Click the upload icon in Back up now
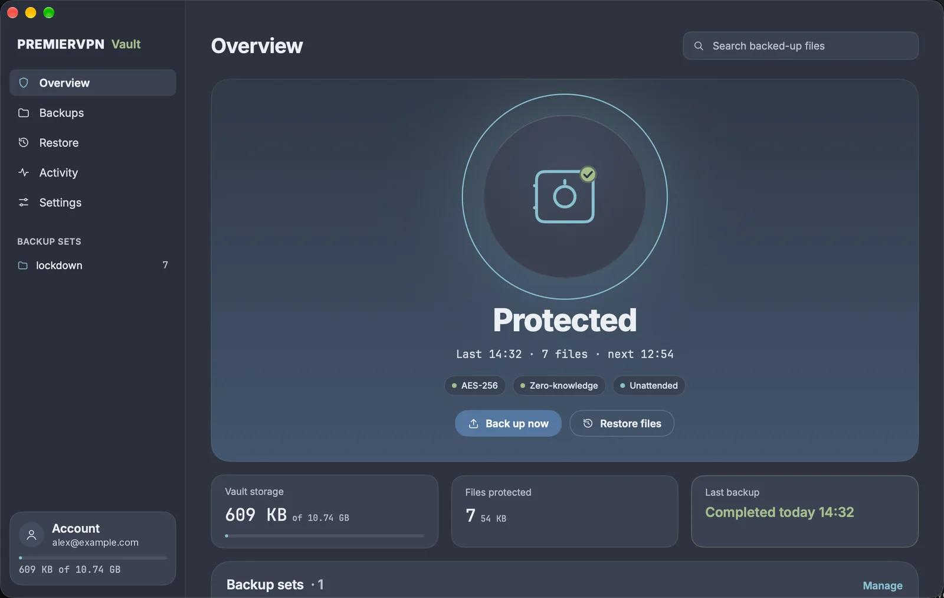Viewport: 944px width, 598px height. click(x=473, y=424)
